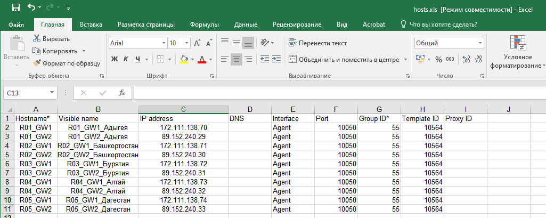Click Формат по образцу

click(x=67, y=63)
